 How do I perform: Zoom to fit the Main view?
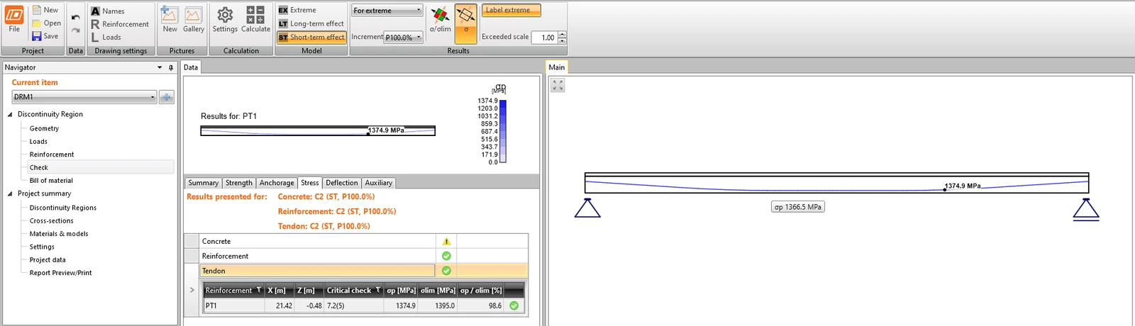[558, 85]
